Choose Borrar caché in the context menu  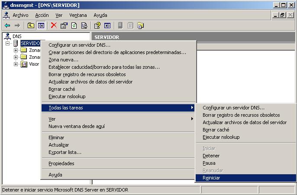[61, 89]
